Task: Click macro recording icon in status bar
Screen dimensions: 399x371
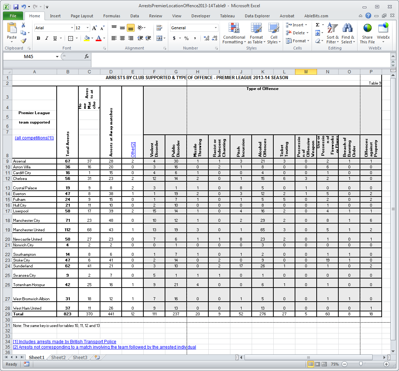Action: pyautogui.click(x=26, y=364)
